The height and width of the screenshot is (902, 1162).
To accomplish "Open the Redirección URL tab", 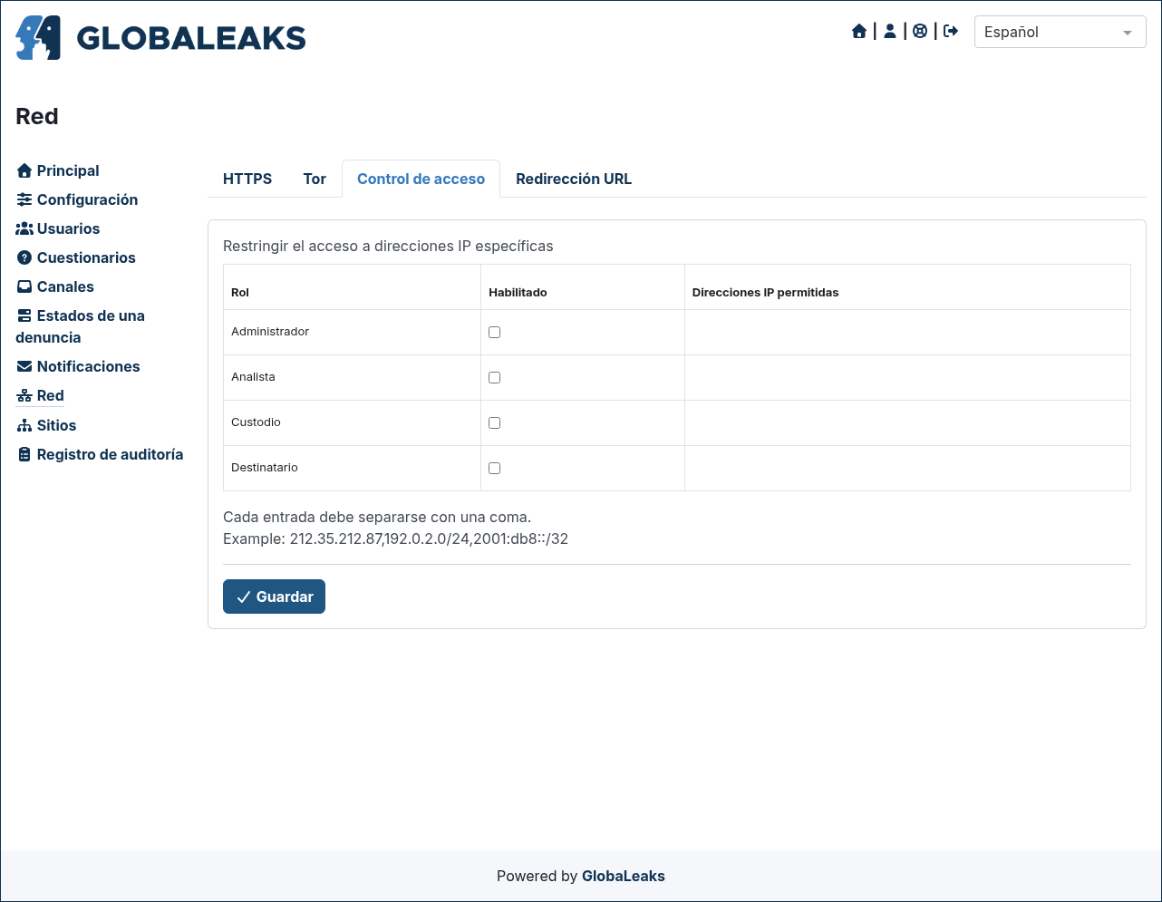I will 574,179.
